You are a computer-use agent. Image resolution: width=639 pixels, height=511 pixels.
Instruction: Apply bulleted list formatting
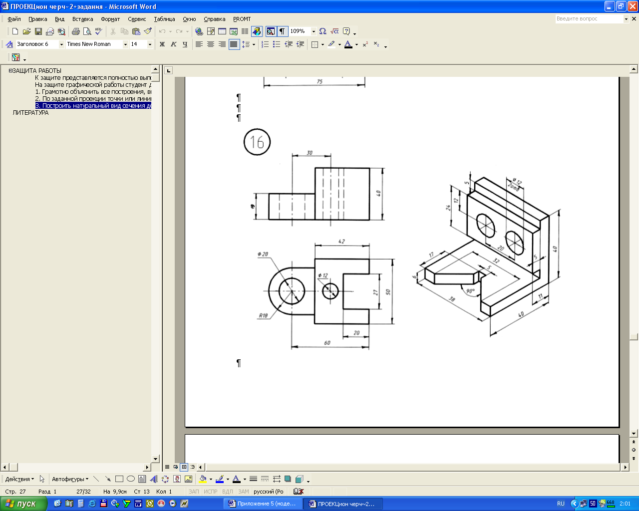pos(277,44)
